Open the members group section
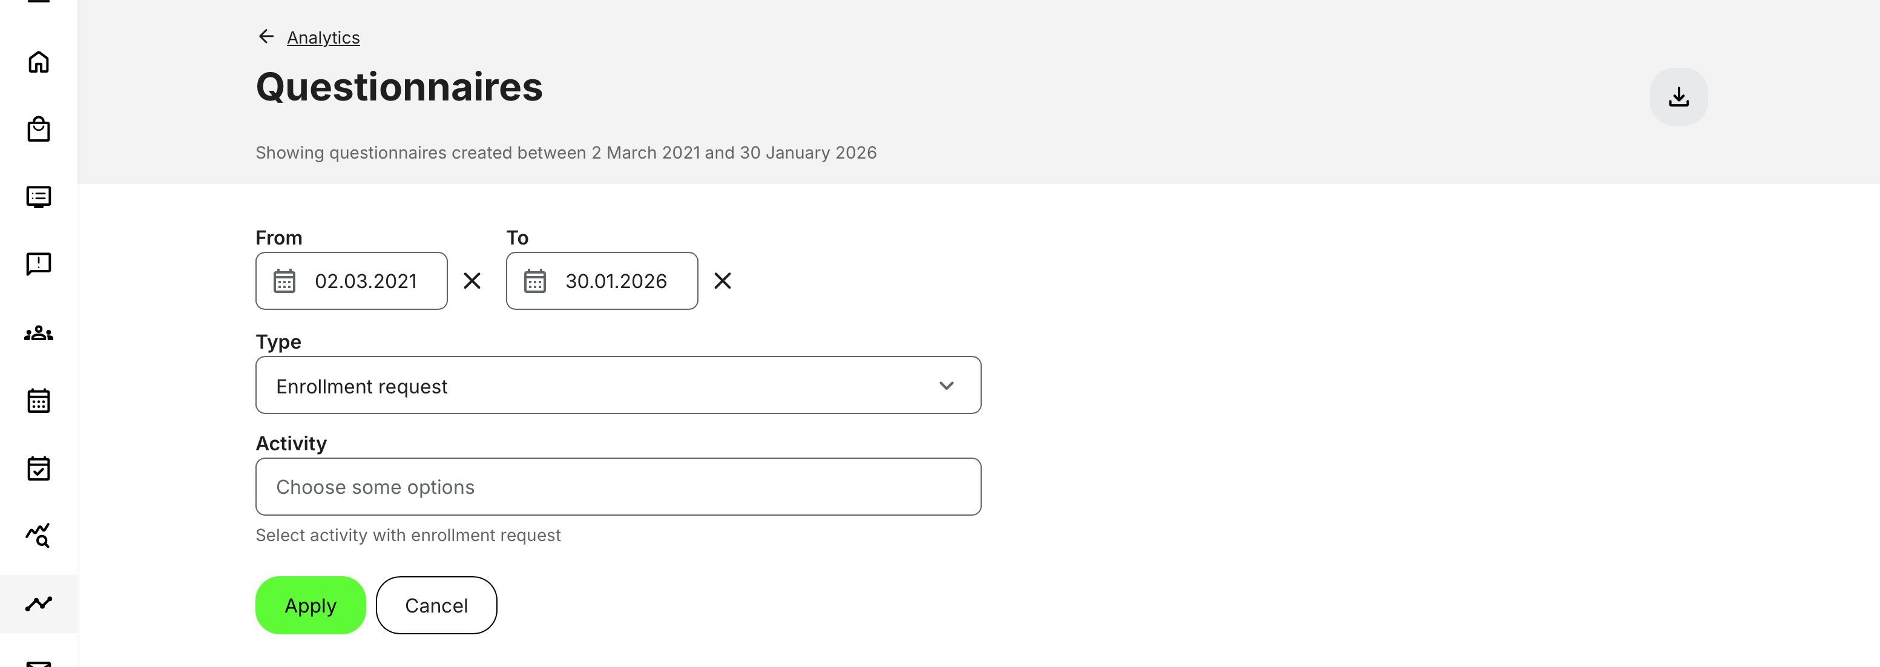This screenshot has height=667, width=1880. [x=39, y=333]
